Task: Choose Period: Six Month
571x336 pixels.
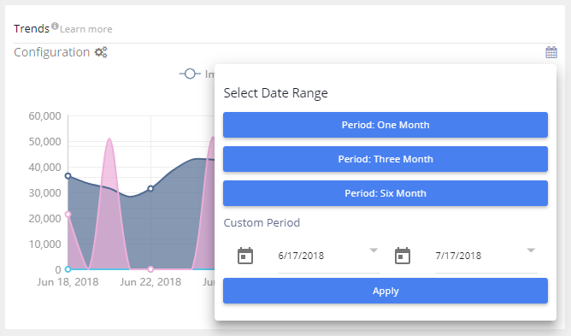Action: tap(386, 193)
